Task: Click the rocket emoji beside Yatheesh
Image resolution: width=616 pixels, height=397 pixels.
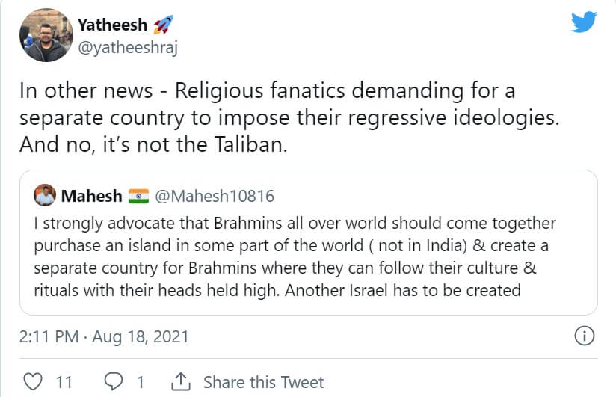Action: pos(161,25)
